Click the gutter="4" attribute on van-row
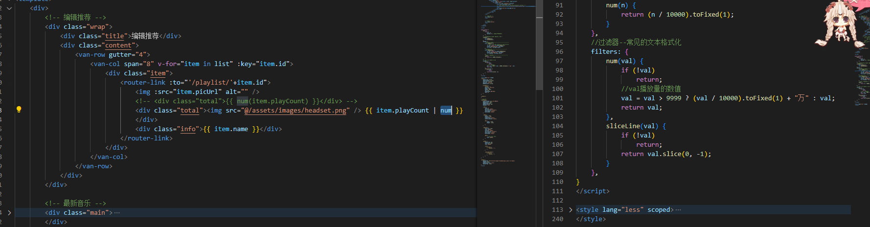Viewport: 870px width, 227px height. click(129, 54)
